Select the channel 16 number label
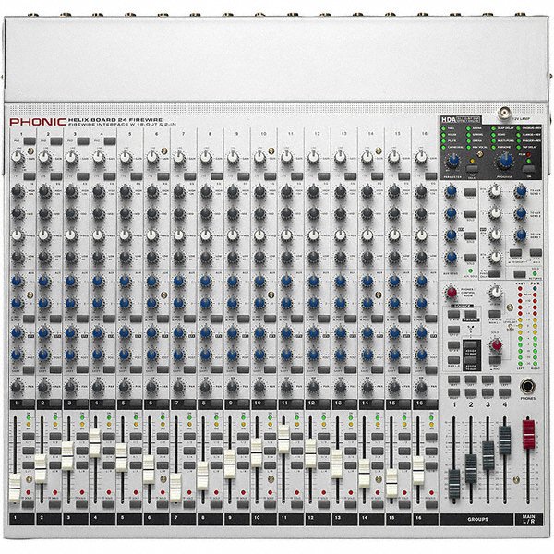This screenshot has height=554, width=554. point(421,404)
